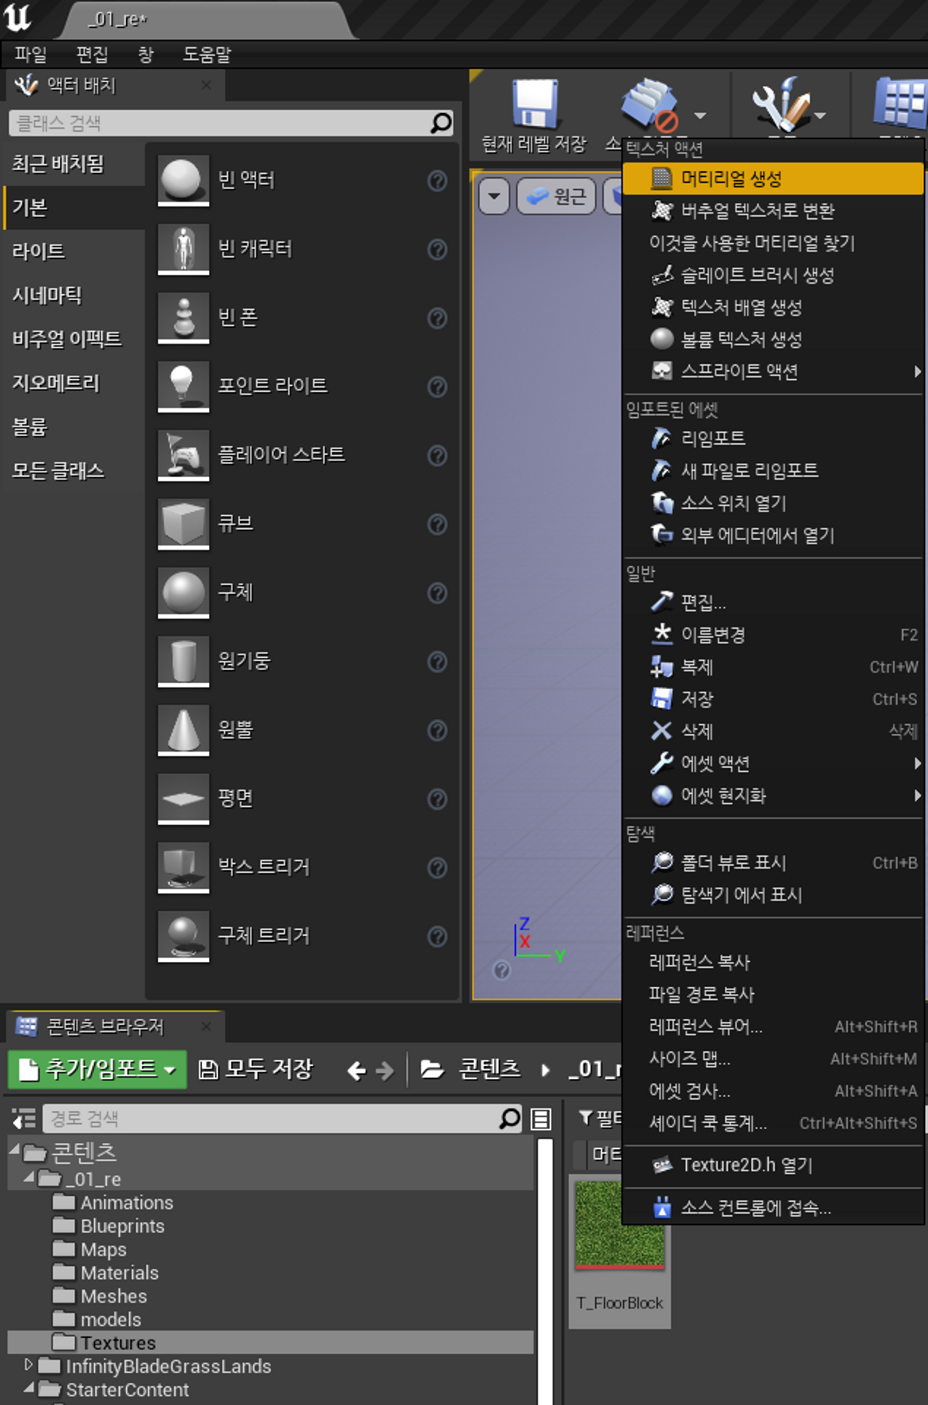The height and width of the screenshot is (1405, 928).
Task: Expand the InfinityBladeGrassLands folder
Action: (x=28, y=1364)
